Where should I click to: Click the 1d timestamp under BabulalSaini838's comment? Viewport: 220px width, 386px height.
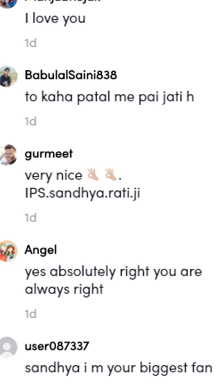[31, 121]
